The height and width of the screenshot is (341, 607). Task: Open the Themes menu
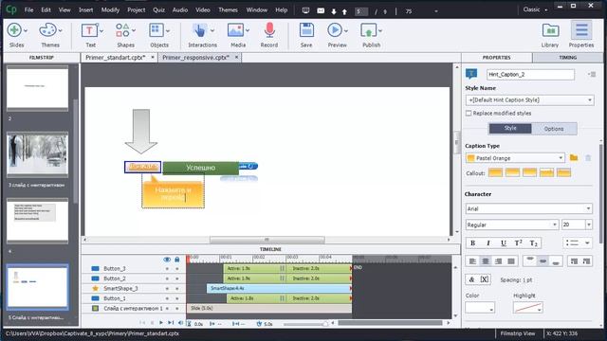tap(228, 10)
